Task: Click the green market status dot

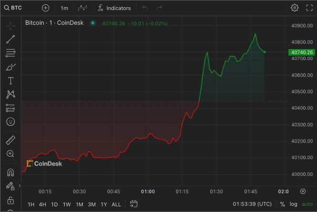Action: [93, 23]
